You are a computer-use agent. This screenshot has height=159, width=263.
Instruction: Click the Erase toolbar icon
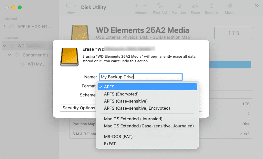click(x=195, y=6)
